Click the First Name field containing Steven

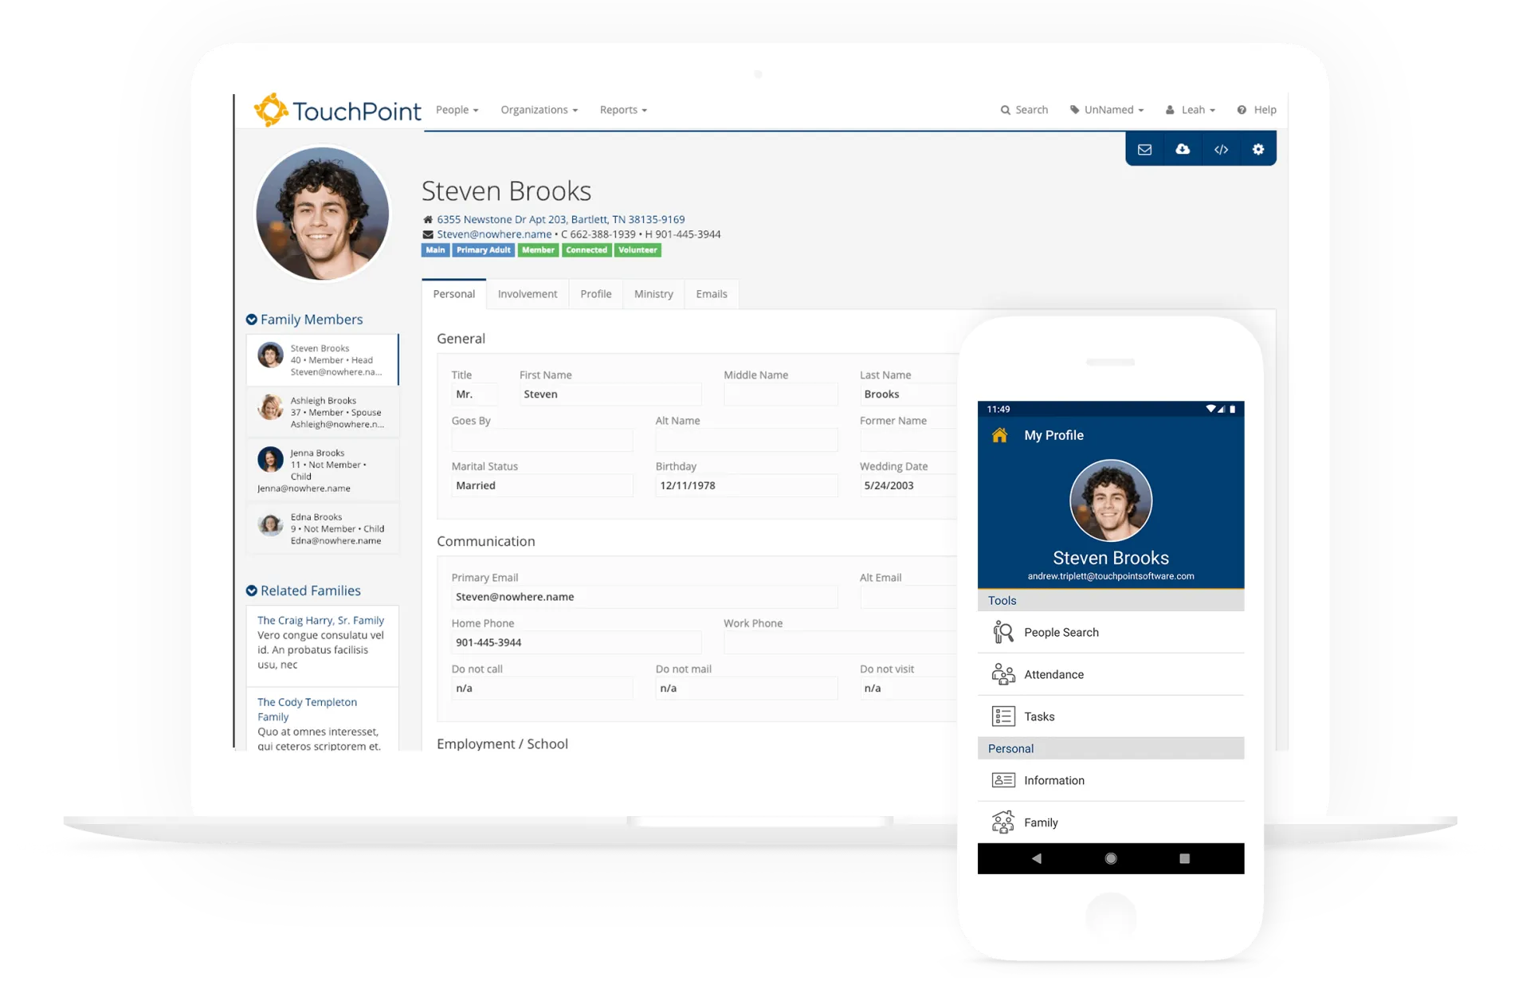coord(610,394)
